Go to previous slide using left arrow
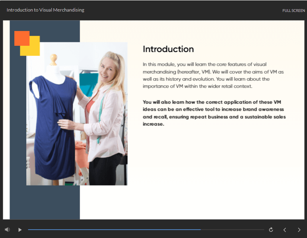This screenshot has width=307, height=238. tap(285, 230)
